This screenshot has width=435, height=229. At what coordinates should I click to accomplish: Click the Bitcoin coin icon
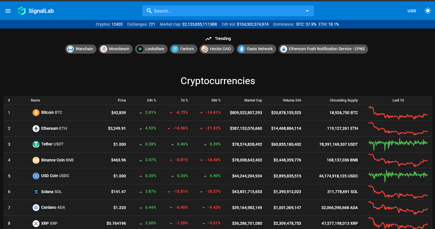[36, 113]
